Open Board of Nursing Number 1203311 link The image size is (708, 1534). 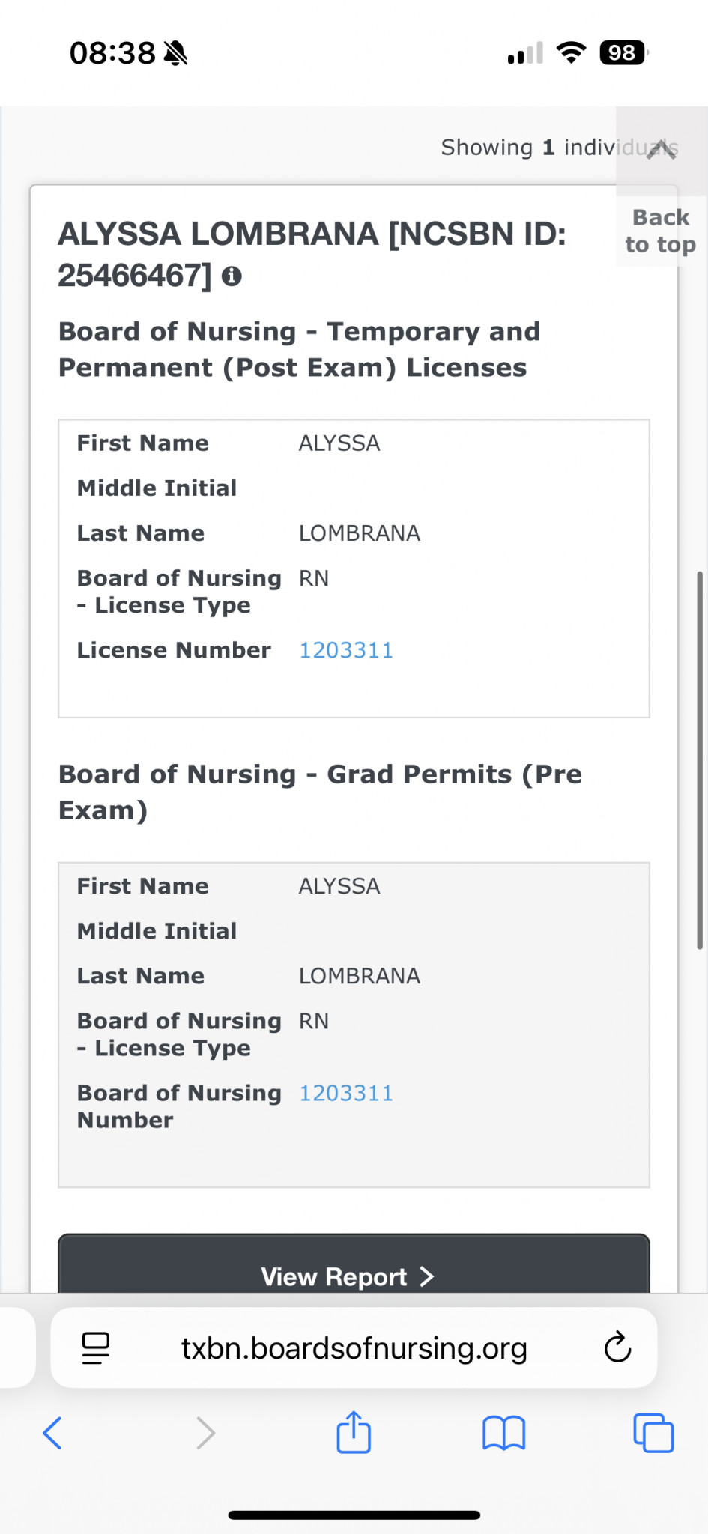click(x=346, y=1093)
